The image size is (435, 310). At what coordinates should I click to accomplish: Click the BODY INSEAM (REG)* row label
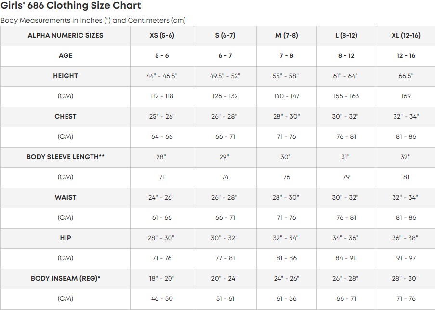point(66,279)
